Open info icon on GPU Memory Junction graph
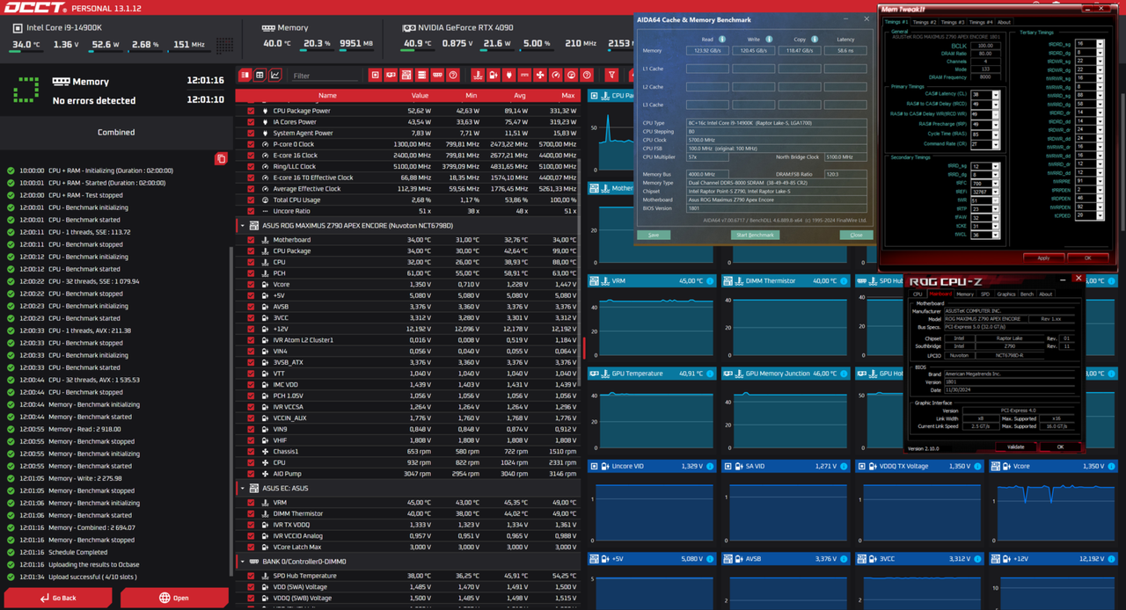This screenshot has width=1126, height=610. pos(844,374)
